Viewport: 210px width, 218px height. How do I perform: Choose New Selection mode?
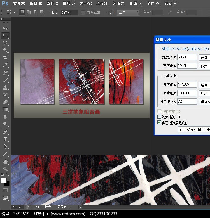coord(22,12)
